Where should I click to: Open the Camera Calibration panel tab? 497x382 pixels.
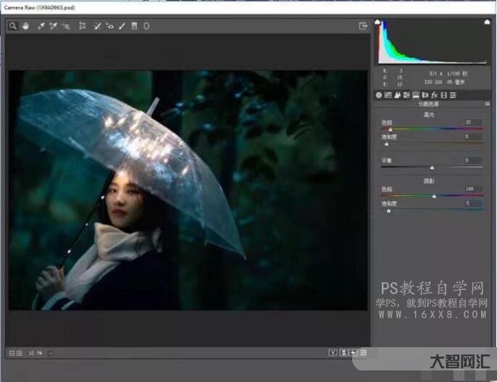(x=443, y=95)
